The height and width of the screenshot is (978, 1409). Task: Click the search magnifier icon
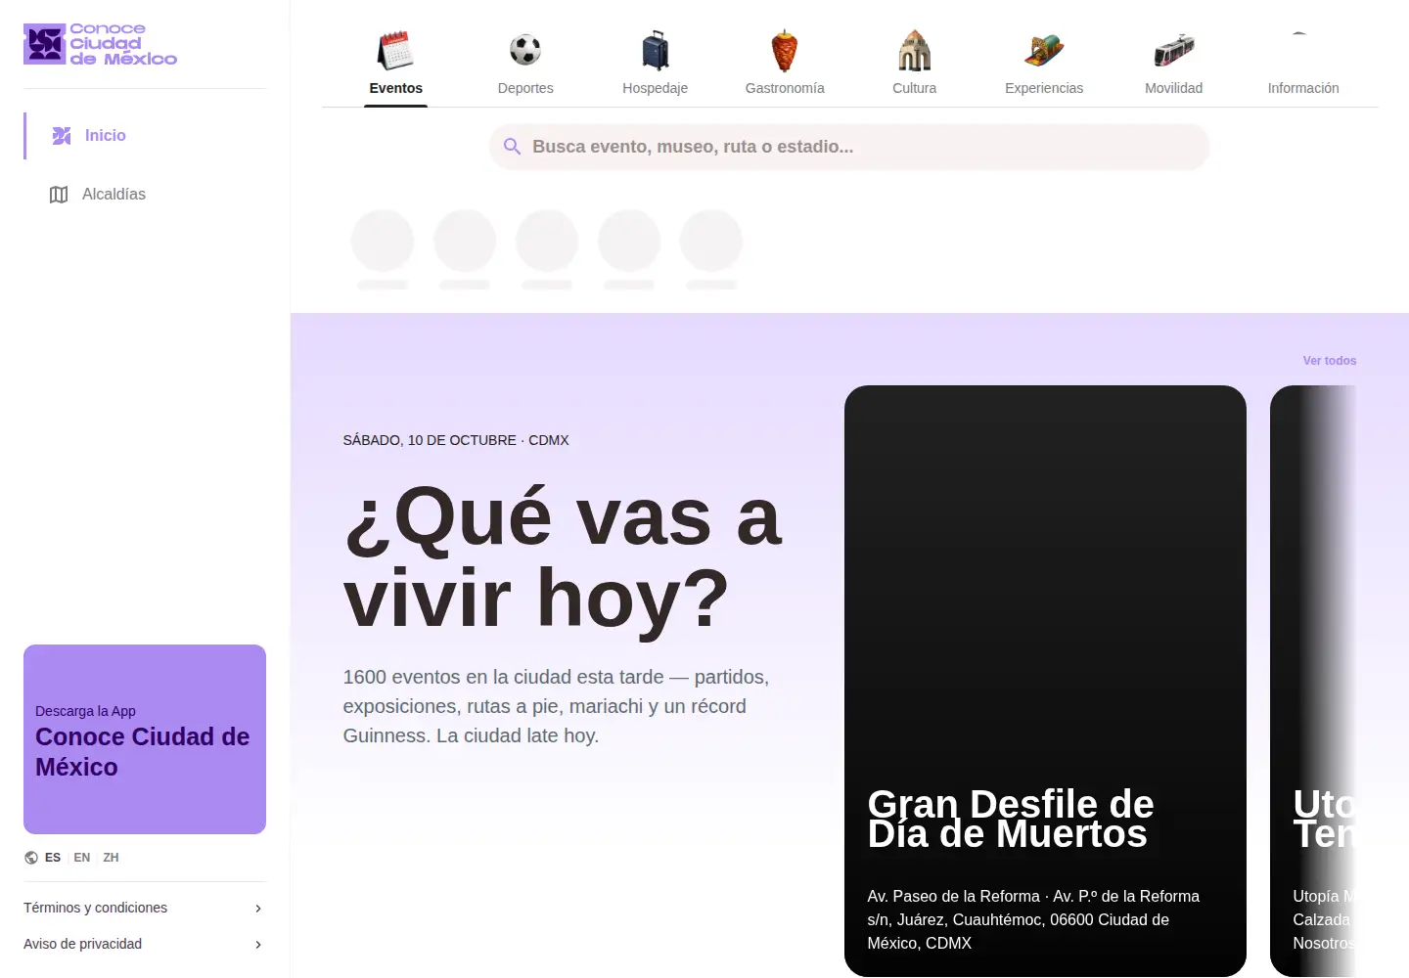(x=512, y=147)
